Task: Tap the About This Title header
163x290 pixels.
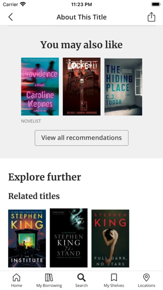Action: point(82,17)
